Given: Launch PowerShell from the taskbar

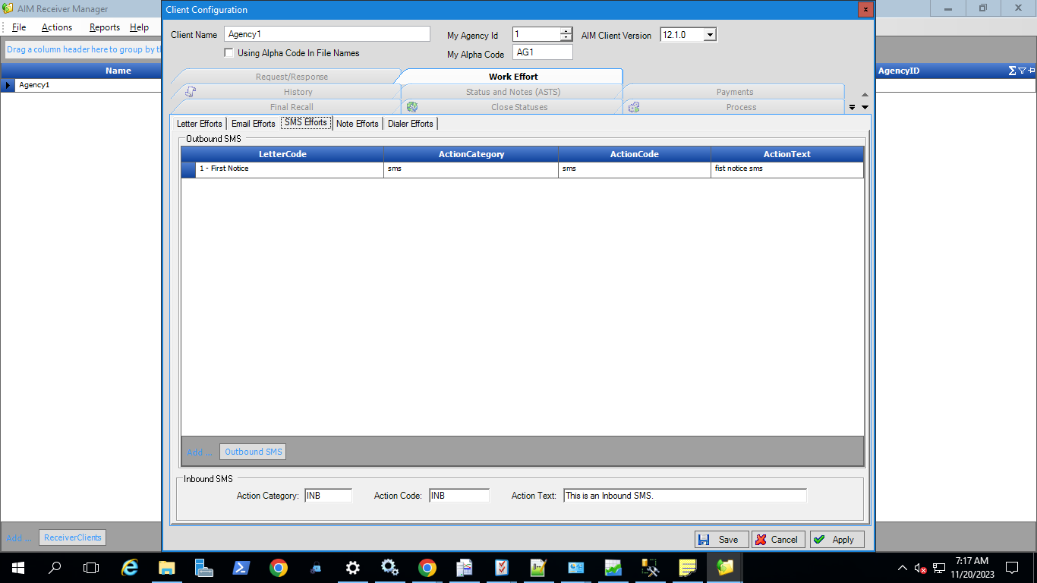Looking at the screenshot, I should click(241, 568).
